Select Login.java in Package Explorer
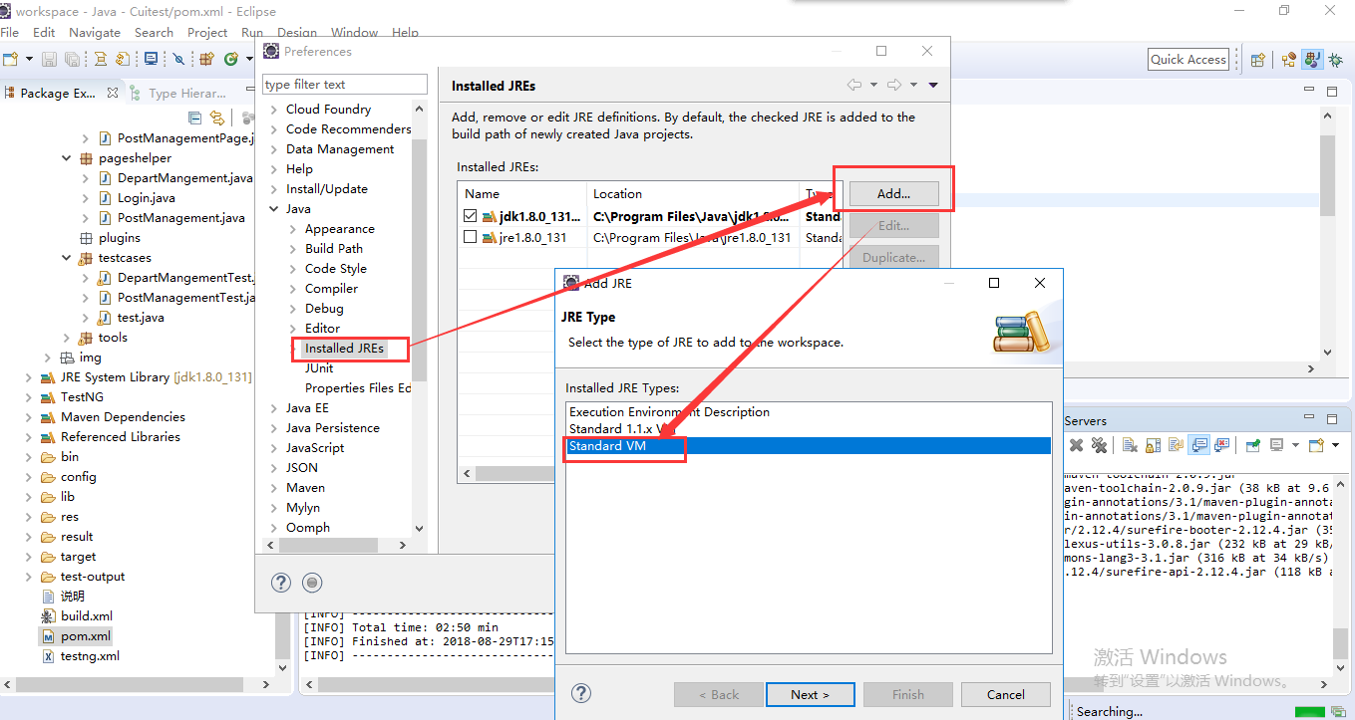The width and height of the screenshot is (1355, 720). [x=136, y=198]
